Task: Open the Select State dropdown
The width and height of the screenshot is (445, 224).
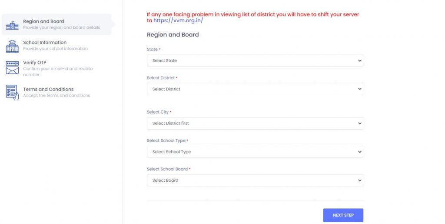Action: (255, 60)
